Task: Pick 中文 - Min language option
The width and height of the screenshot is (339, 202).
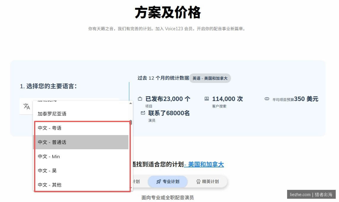Action: [81, 156]
